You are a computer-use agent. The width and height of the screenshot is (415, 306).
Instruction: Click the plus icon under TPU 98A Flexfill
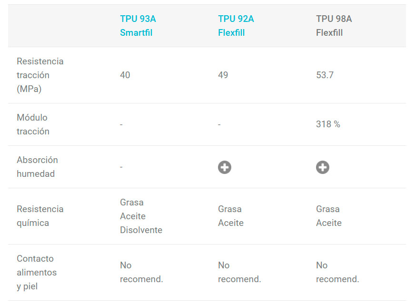(323, 167)
